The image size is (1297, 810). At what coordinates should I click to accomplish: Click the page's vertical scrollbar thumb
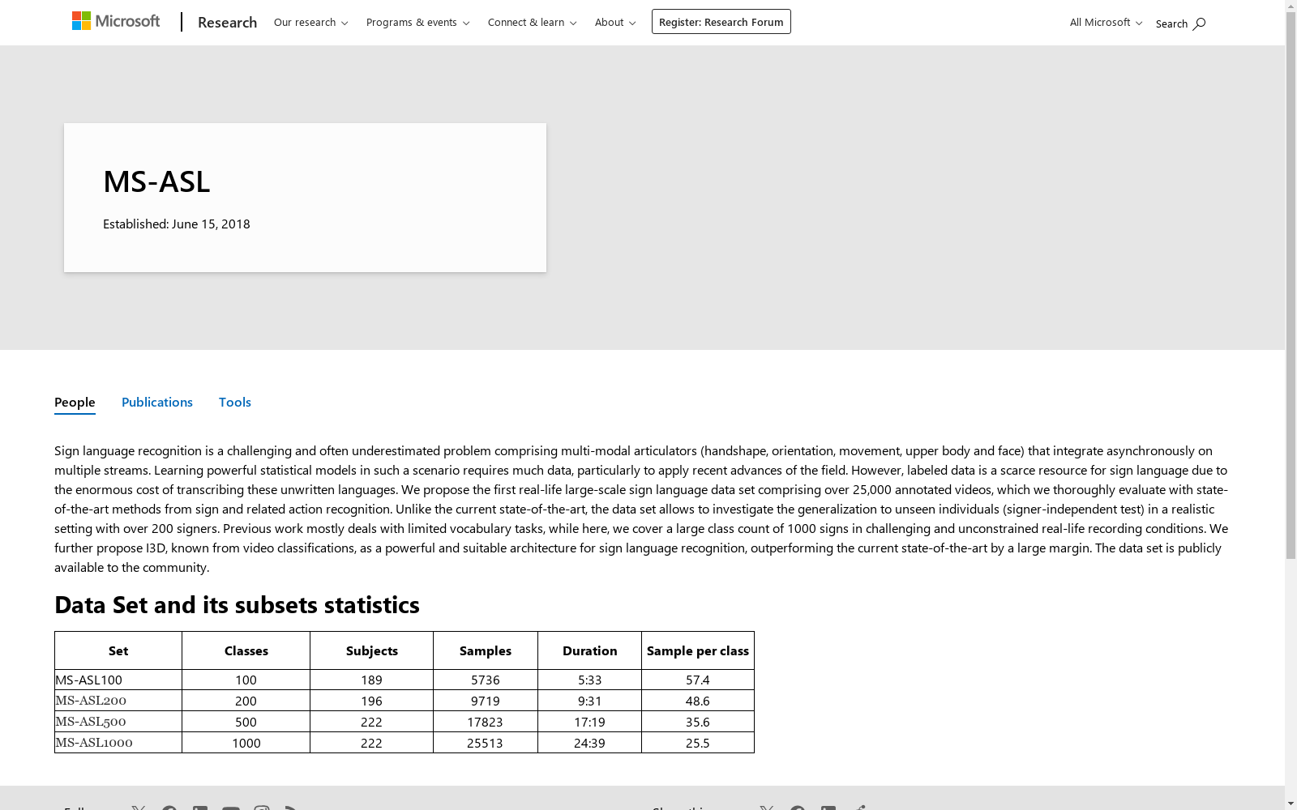click(1291, 283)
